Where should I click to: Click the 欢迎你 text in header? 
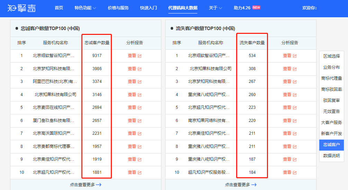(x=309, y=8)
